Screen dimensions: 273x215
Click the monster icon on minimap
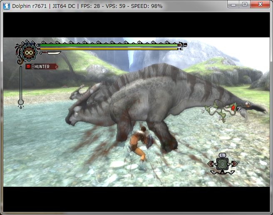[x=247, y=104]
